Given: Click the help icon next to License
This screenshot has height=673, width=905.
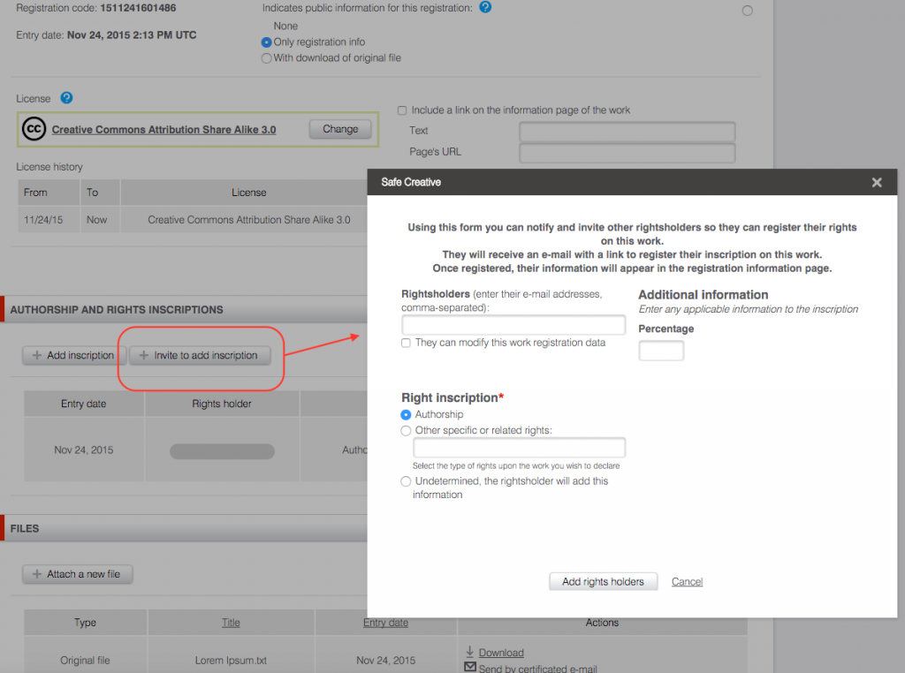Looking at the screenshot, I should 66,98.
